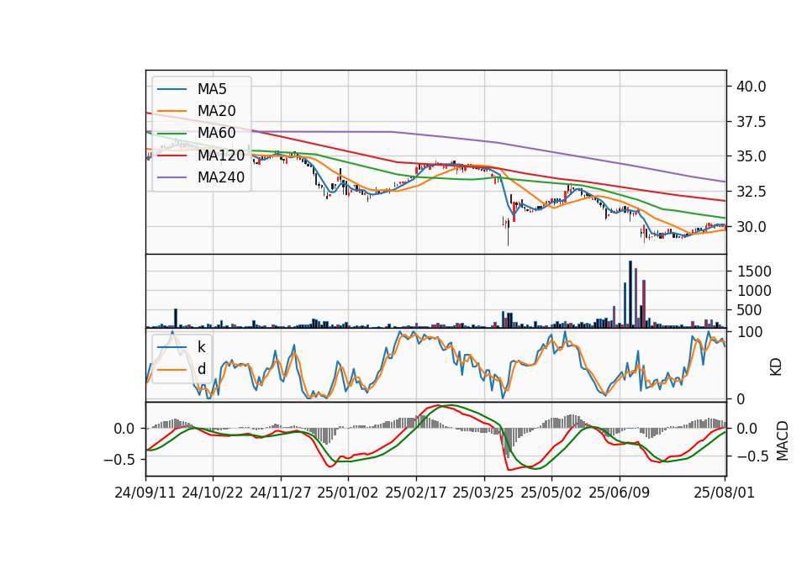
Task: Click the 32.5 price axis label
Action: [x=751, y=192]
